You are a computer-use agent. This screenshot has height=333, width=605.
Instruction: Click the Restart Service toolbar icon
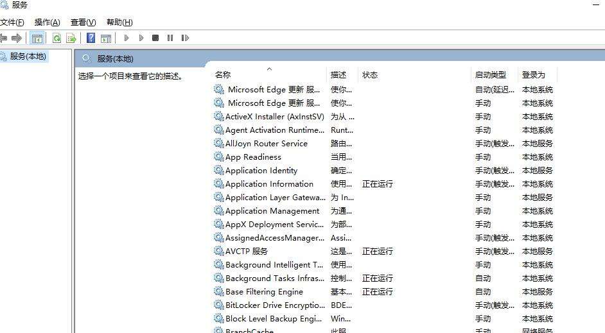click(x=185, y=38)
